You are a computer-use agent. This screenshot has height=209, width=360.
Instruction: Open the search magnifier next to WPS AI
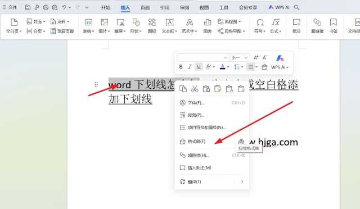tap(296, 7)
